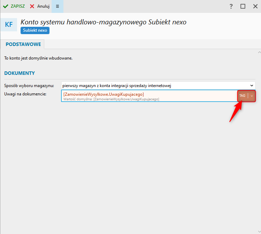Switch to the PODSTAWOWE tab
Image resolution: width=261 pixels, height=234 pixels.
point(23,44)
